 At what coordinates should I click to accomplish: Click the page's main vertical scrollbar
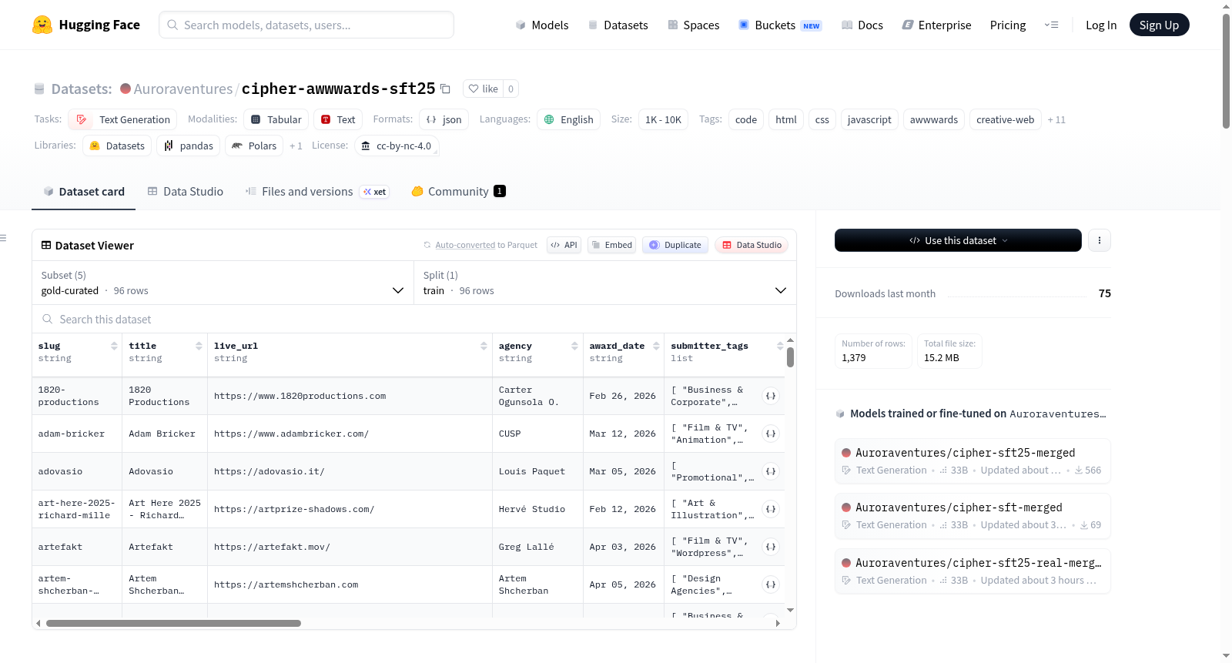1226,71
